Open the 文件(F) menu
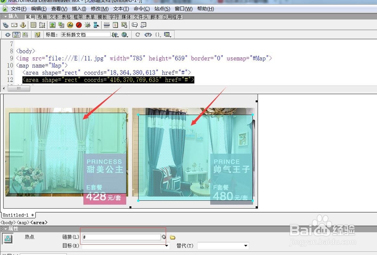377x255 pixels. click(x=19, y=9)
